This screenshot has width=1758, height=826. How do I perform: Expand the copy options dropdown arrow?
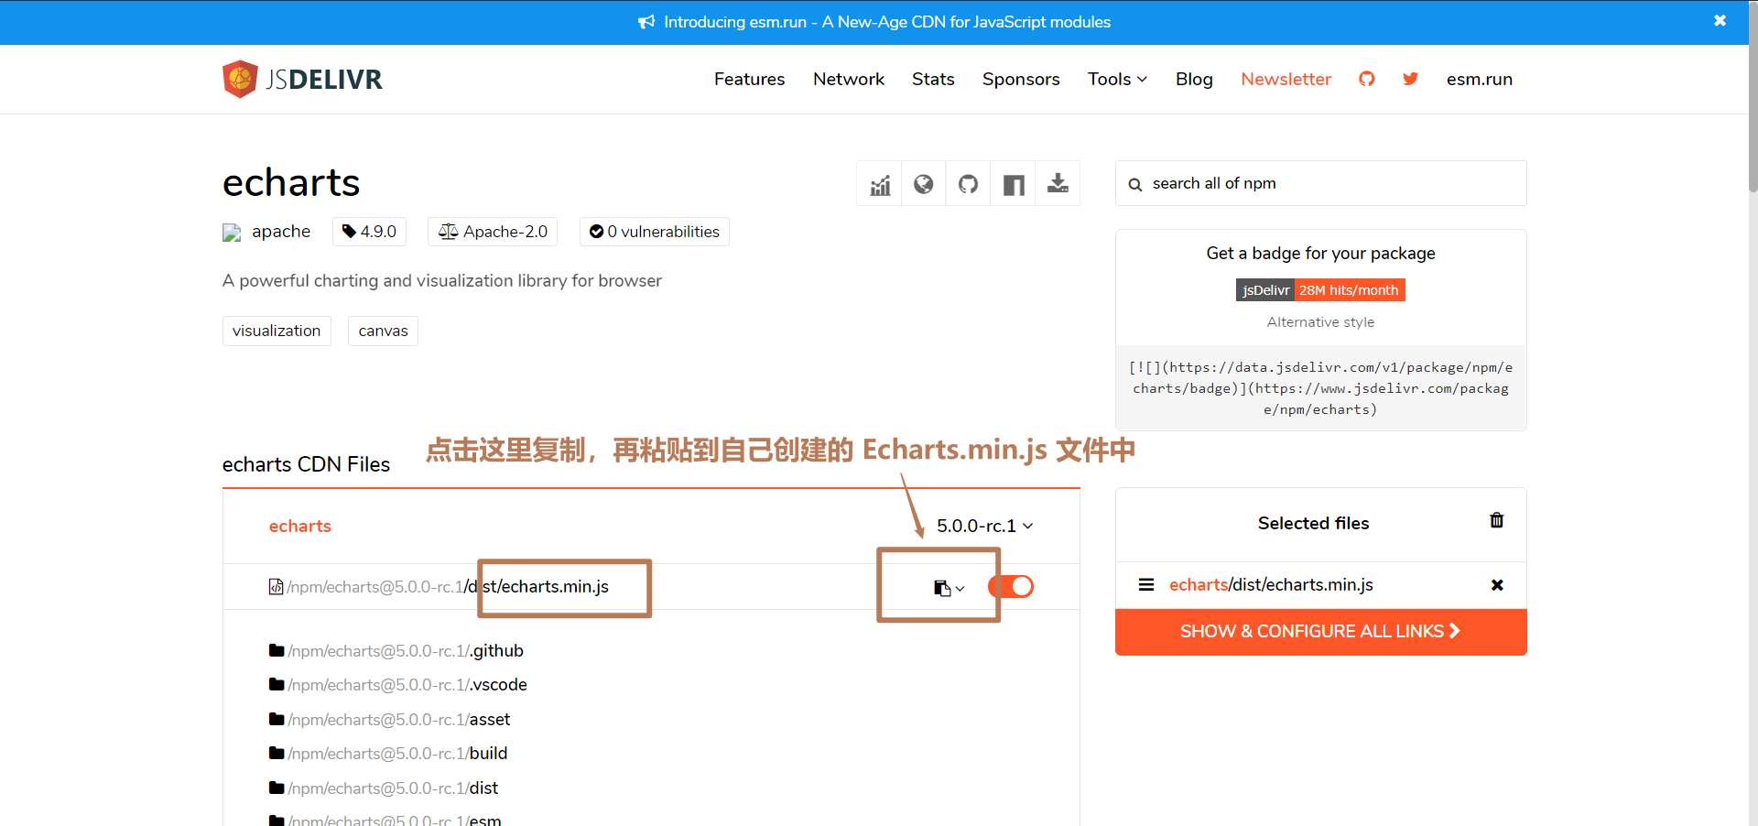tap(960, 589)
